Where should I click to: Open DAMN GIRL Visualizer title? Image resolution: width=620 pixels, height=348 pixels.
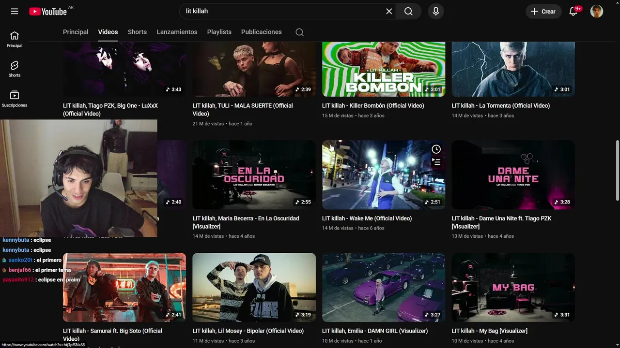pos(375,331)
